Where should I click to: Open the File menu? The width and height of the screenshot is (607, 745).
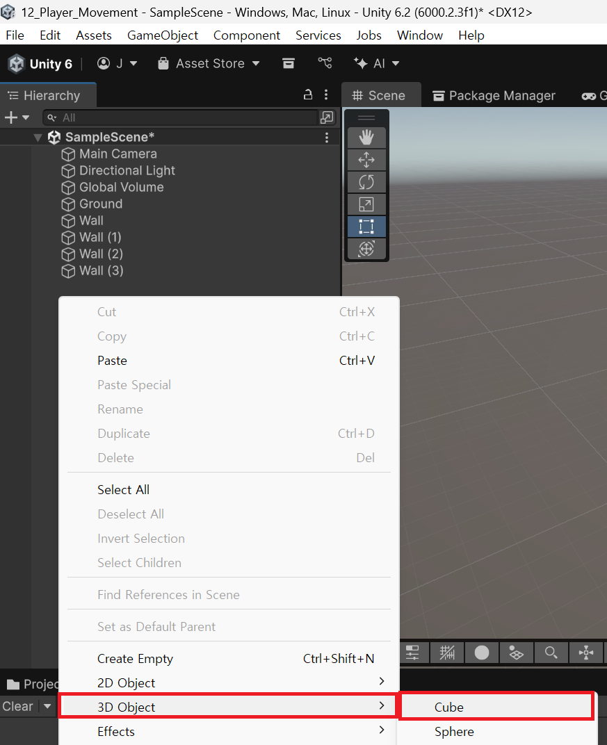pyautogui.click(x=15, y=35)
